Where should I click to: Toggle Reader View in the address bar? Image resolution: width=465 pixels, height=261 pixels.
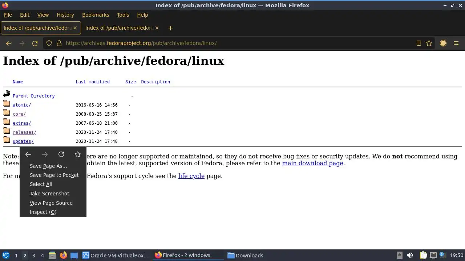419,43
